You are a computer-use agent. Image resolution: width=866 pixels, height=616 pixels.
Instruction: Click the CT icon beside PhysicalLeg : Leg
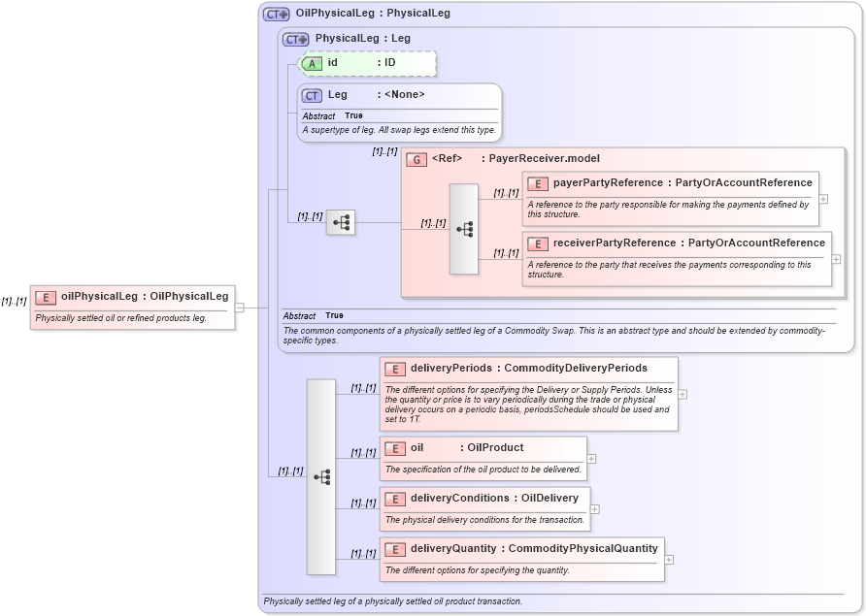tap(295, 40)
